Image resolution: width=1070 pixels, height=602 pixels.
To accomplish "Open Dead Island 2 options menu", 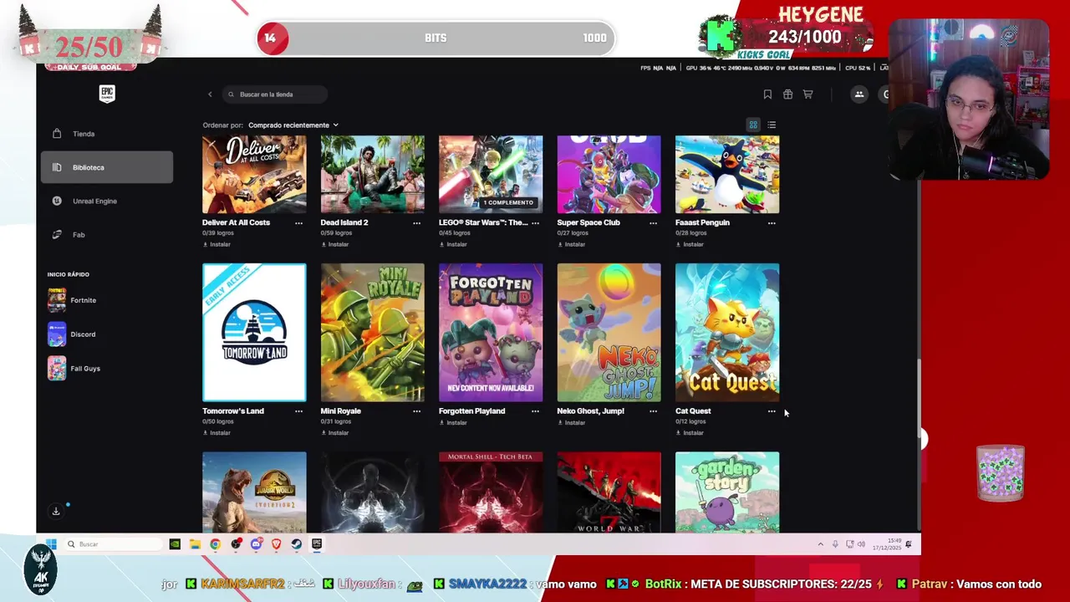I will pyautogui.click(x=416, y=223).
